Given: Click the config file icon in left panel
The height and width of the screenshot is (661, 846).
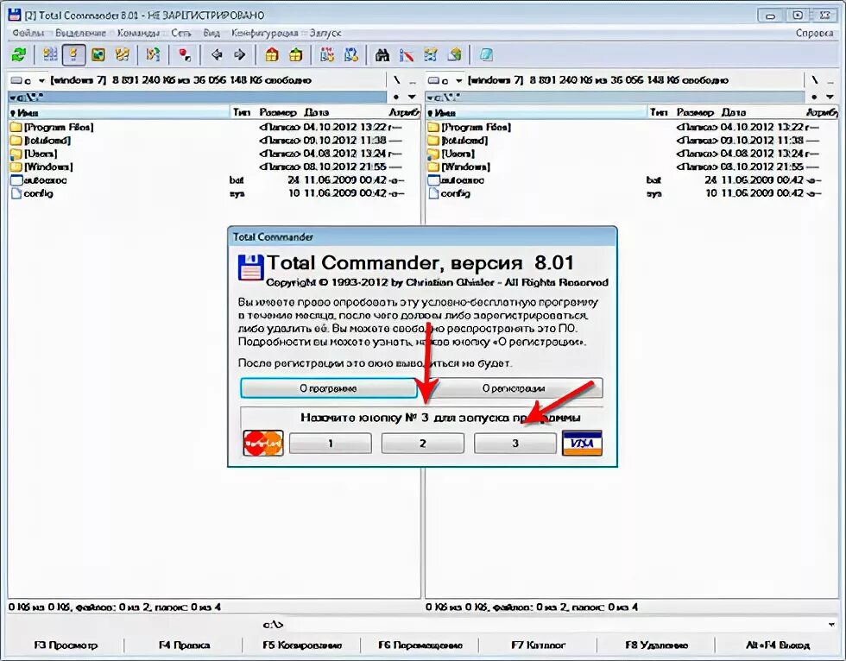Looking at the screenshot, I should point(16,193).
